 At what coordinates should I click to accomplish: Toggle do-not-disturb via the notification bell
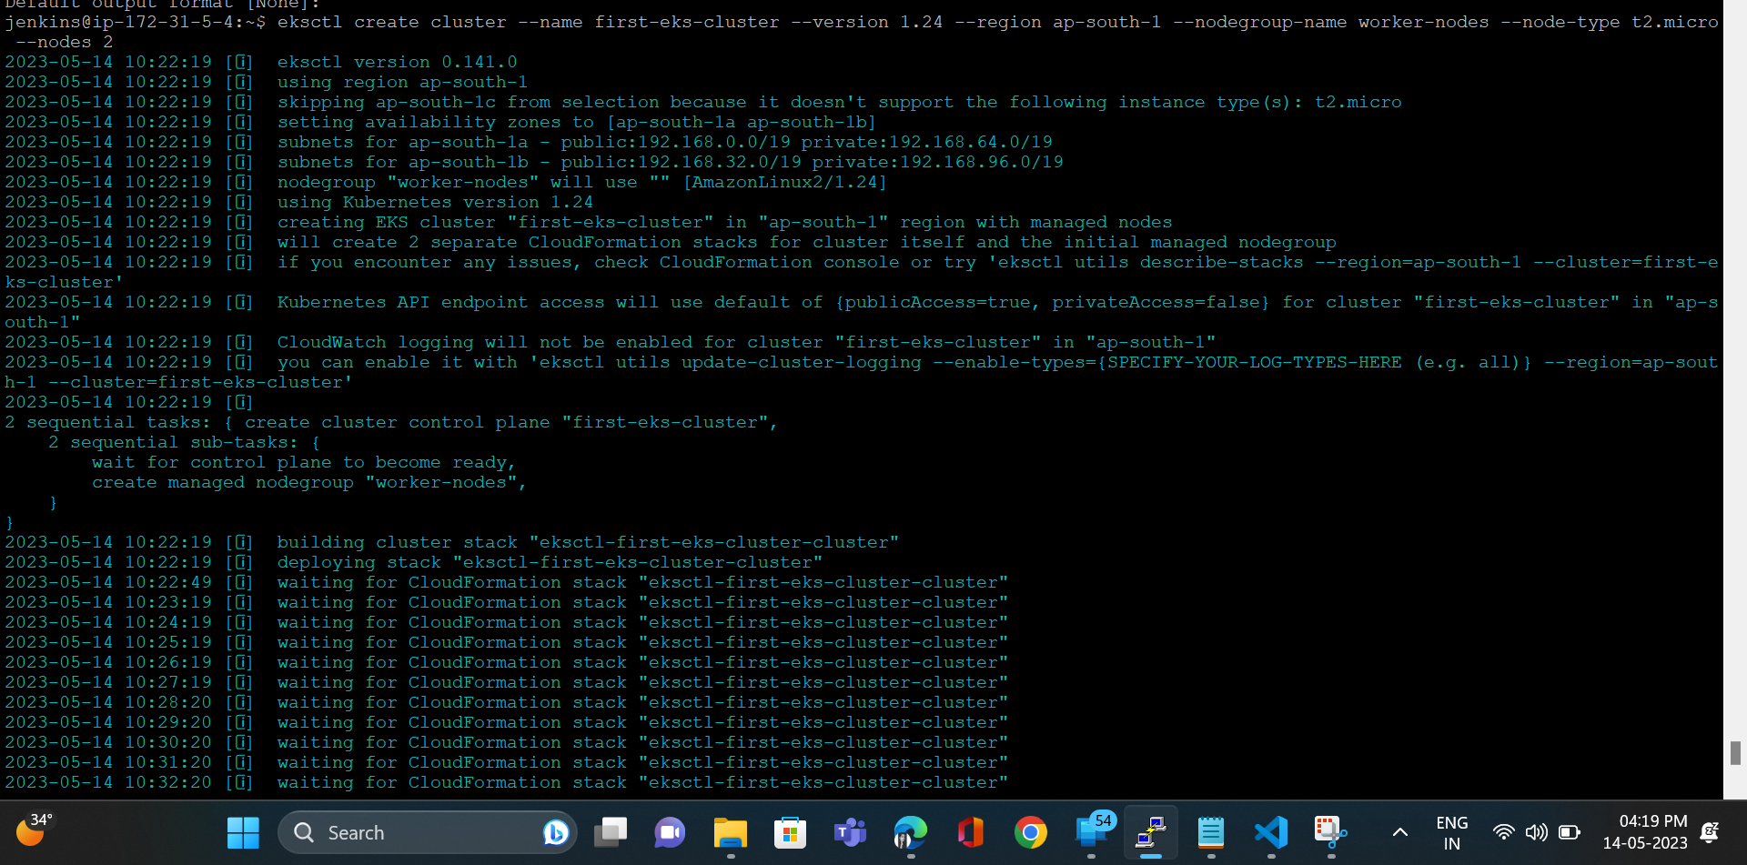coord(1709,832)
